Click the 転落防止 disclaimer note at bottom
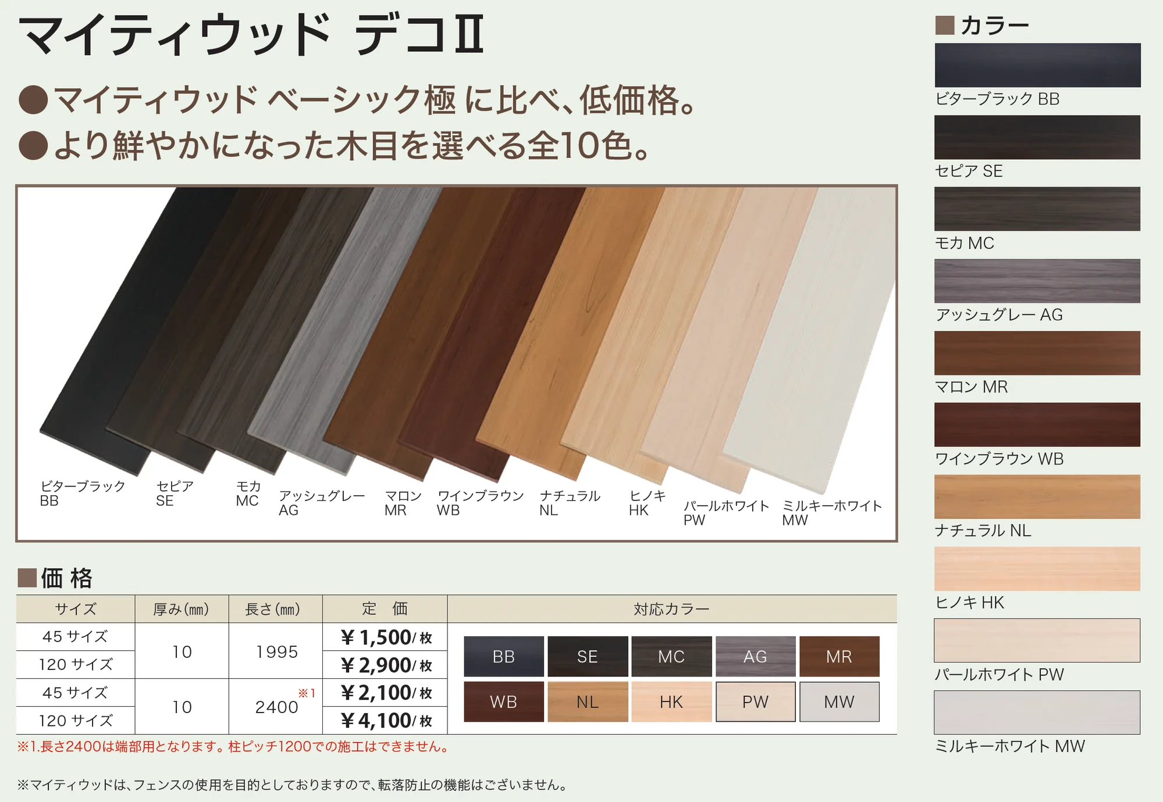 click(293, 785)
